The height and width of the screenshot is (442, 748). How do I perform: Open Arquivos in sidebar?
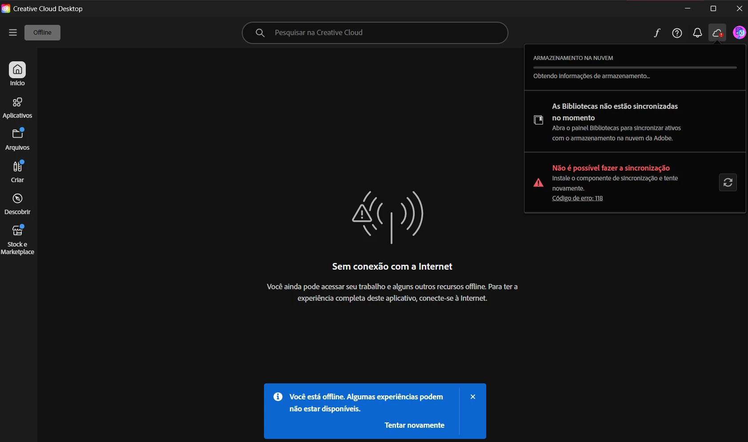tap(17, 140)
